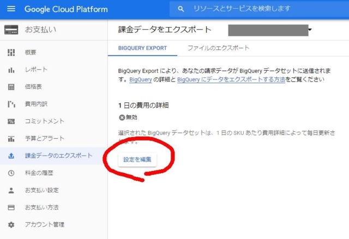Click the 無効 status label
The width and height of the screenshot is (349, 239).
[131, 118]
